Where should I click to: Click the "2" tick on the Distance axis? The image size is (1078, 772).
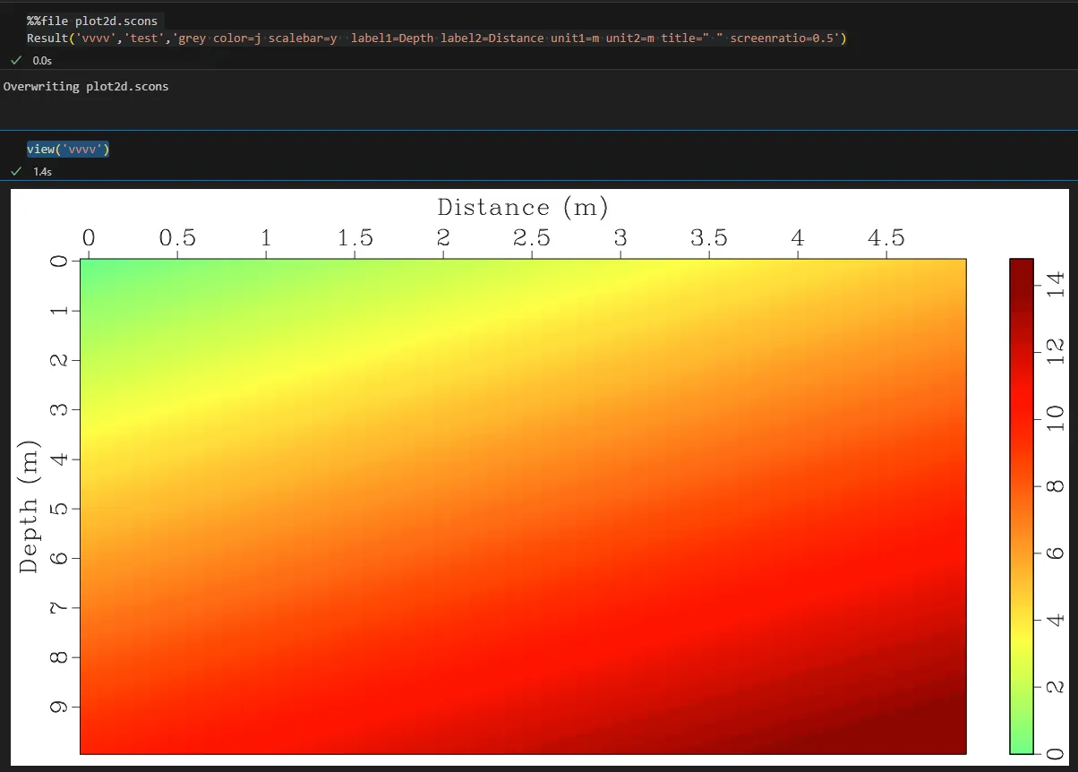pyautogui.click(x=443, y=238)
